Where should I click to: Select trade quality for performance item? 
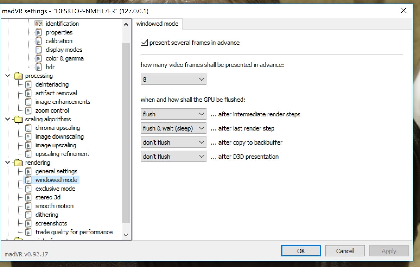(x=74, y=232)
